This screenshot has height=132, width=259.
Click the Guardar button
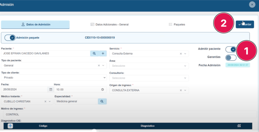[245, 24]
